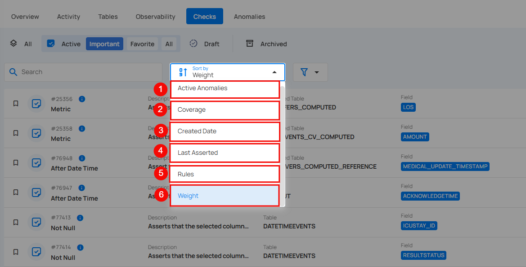Click description of check #77413
This screenshot has height=267, width=526.
click(x=198, y=227)
